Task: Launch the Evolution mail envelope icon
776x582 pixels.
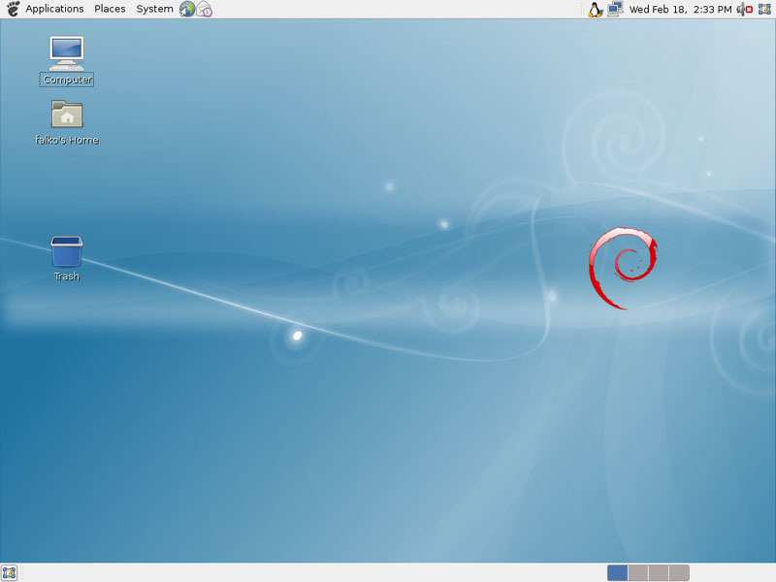Action: click(x=205, y=9)
